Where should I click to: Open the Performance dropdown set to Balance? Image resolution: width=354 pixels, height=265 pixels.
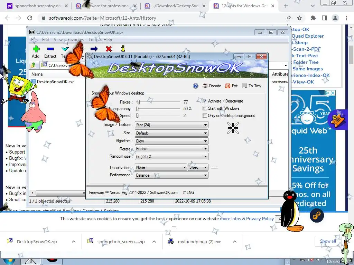[171, 175]
